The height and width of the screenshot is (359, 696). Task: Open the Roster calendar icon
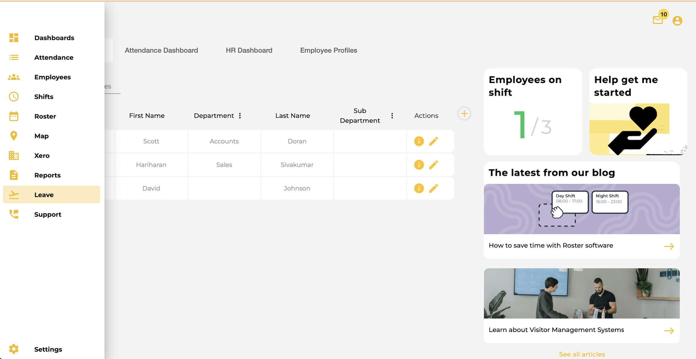pyautogui.click(x=14, y=116)
